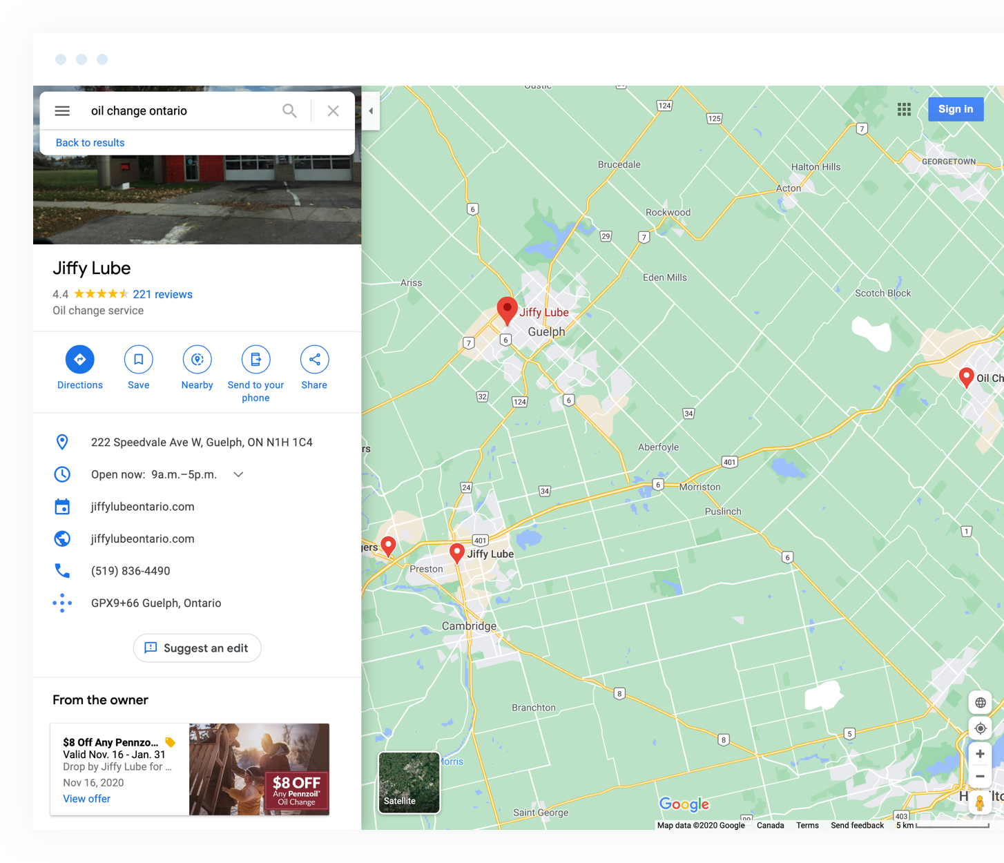This screenshot has height=863, width=1004.
Task: Select the Jiffy Lube pin in Guelph
Action: pyautogui.click(x=507, y=311)
